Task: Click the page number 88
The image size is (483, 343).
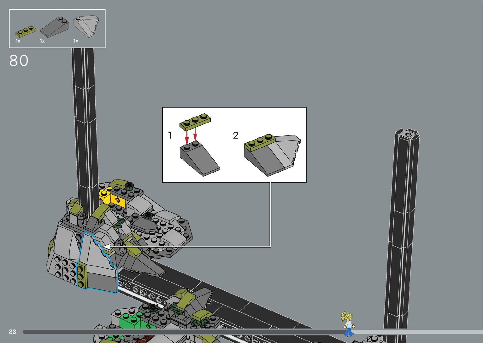Action: pos(12,332)
